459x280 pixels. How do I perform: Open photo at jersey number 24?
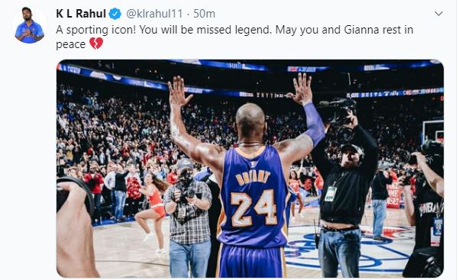[x=254, y=208]
